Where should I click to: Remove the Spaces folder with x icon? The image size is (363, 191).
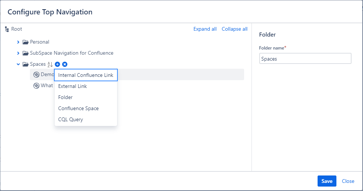65,64
